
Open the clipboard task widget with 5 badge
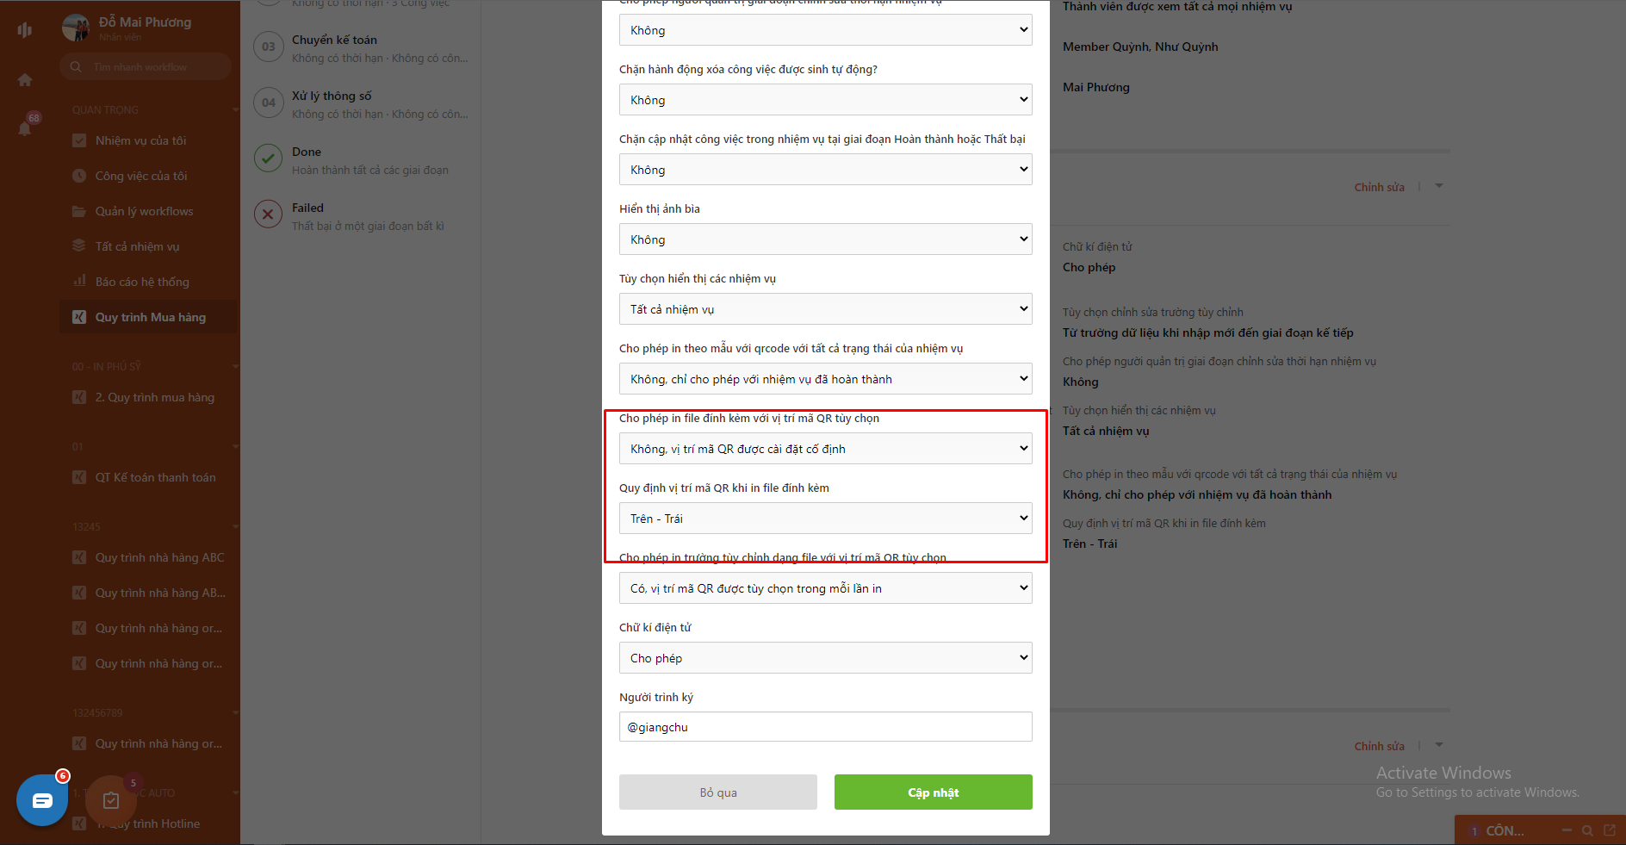(x=111, y=800)
